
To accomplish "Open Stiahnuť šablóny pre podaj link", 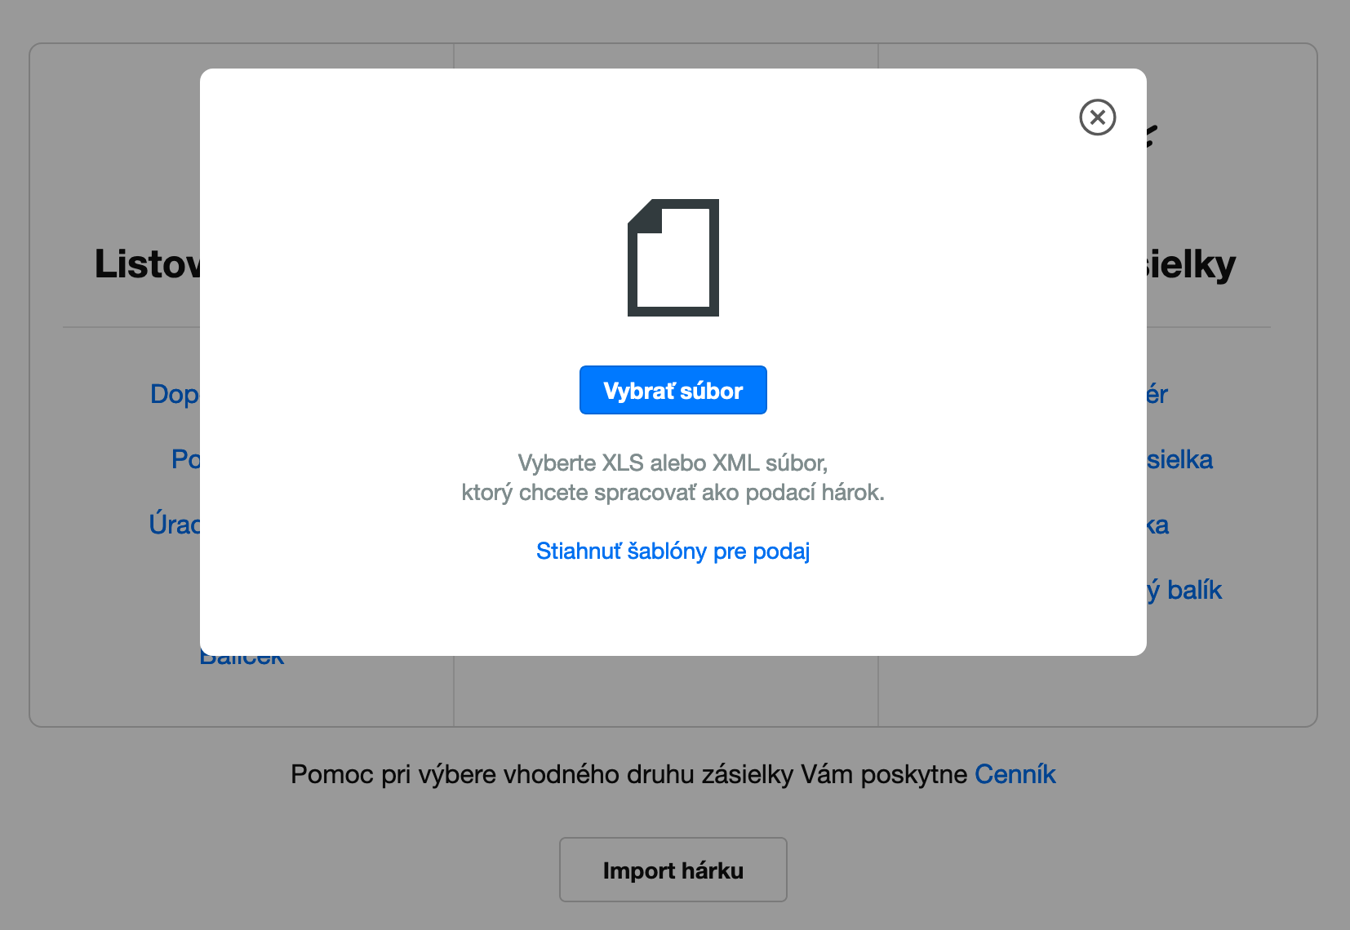I will tap(673, 551).
